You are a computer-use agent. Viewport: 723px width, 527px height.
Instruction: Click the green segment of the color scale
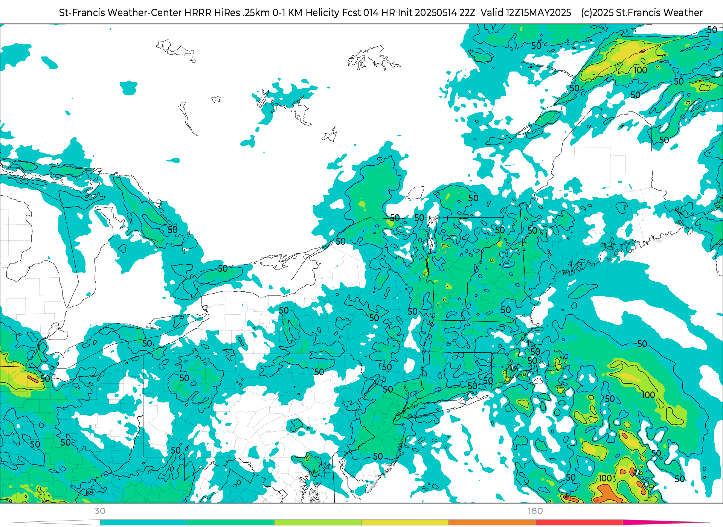(x=231, y=522)
